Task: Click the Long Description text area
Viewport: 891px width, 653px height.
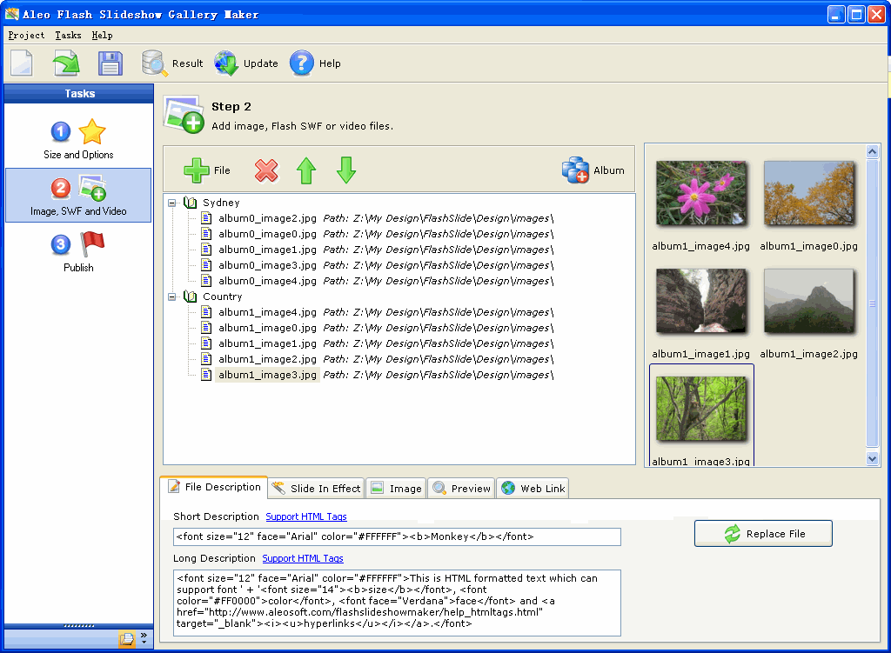Action: pyautogui.click(x=397, y=603)
